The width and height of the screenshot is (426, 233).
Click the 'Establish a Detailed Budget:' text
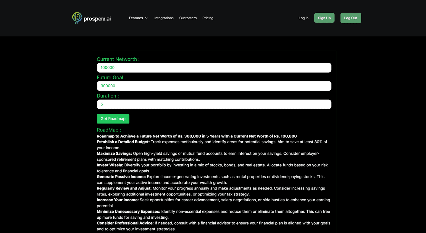pyautogui.click(x=123, y=142)
